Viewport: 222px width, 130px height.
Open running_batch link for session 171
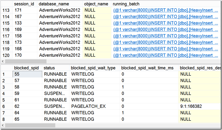click(166, 10)
